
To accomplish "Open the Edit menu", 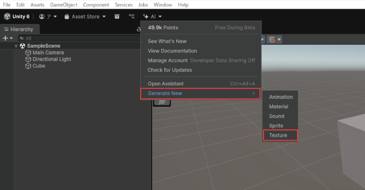I will point(20,5).
